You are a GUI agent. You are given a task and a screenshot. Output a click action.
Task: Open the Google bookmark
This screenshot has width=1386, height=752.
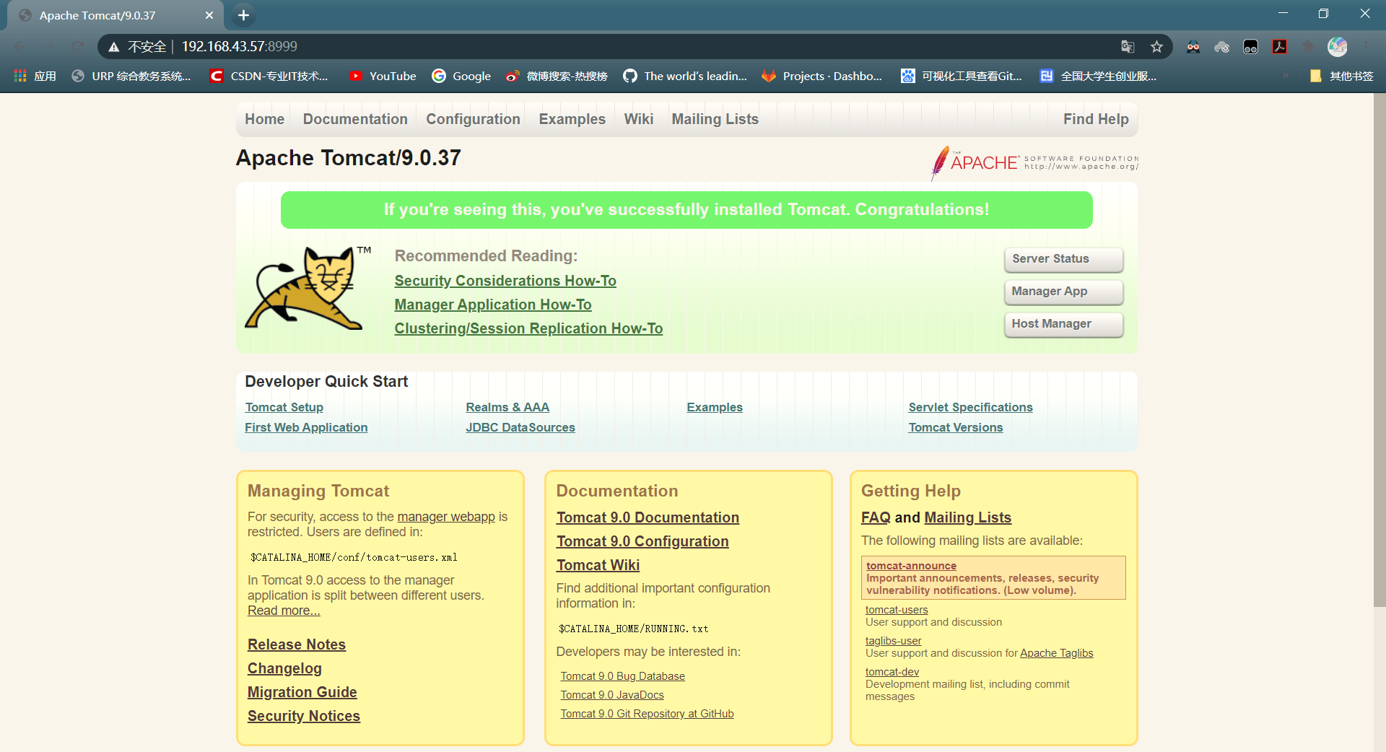(x=461, y=76)
